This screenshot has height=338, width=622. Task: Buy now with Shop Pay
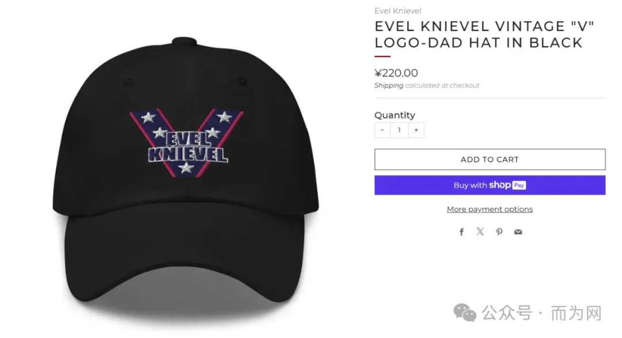[490, 185]
